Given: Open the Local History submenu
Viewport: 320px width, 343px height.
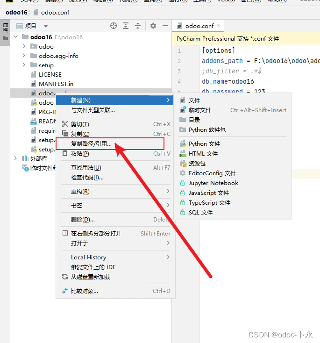Looking at the screenshot, I should [x=114, y=257].
